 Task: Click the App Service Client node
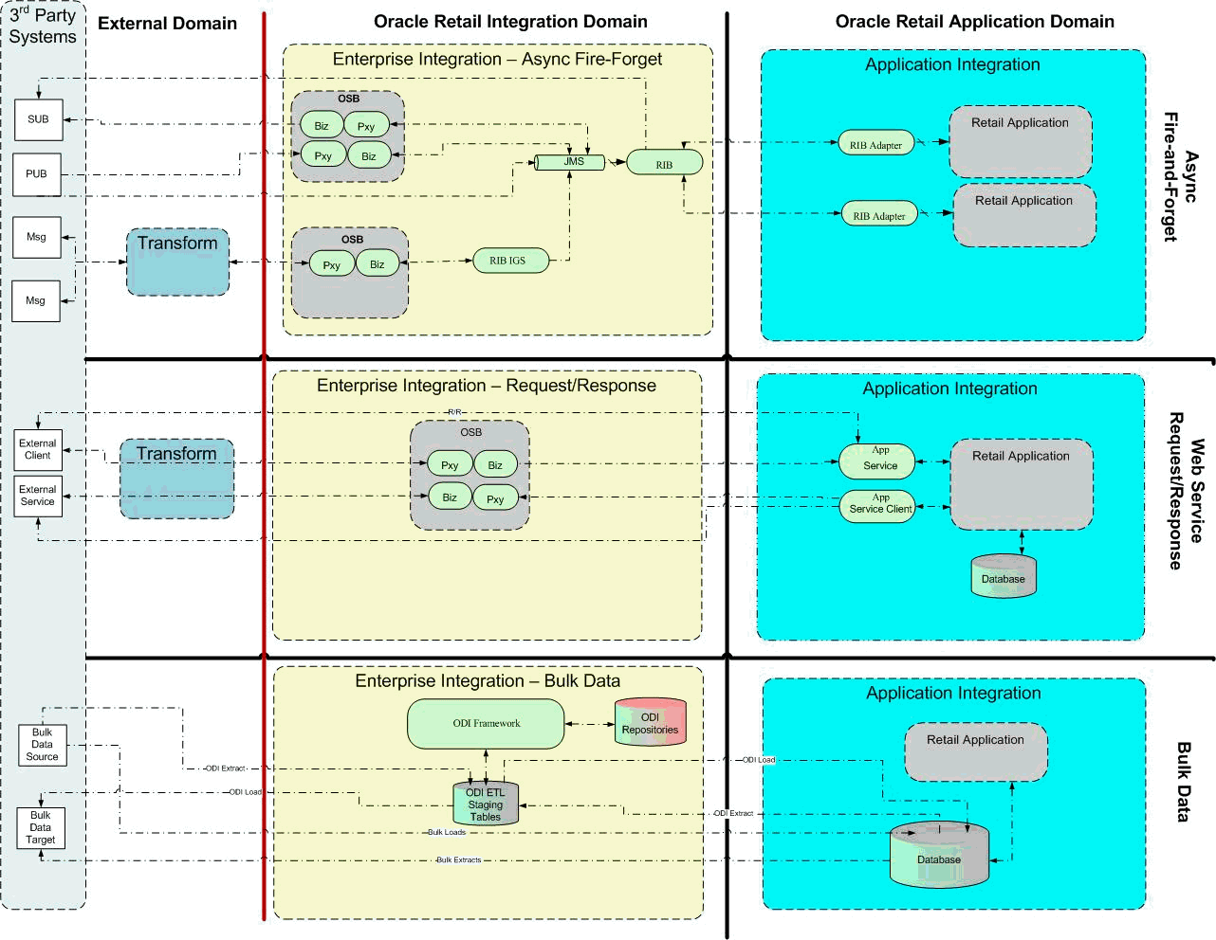877,506
